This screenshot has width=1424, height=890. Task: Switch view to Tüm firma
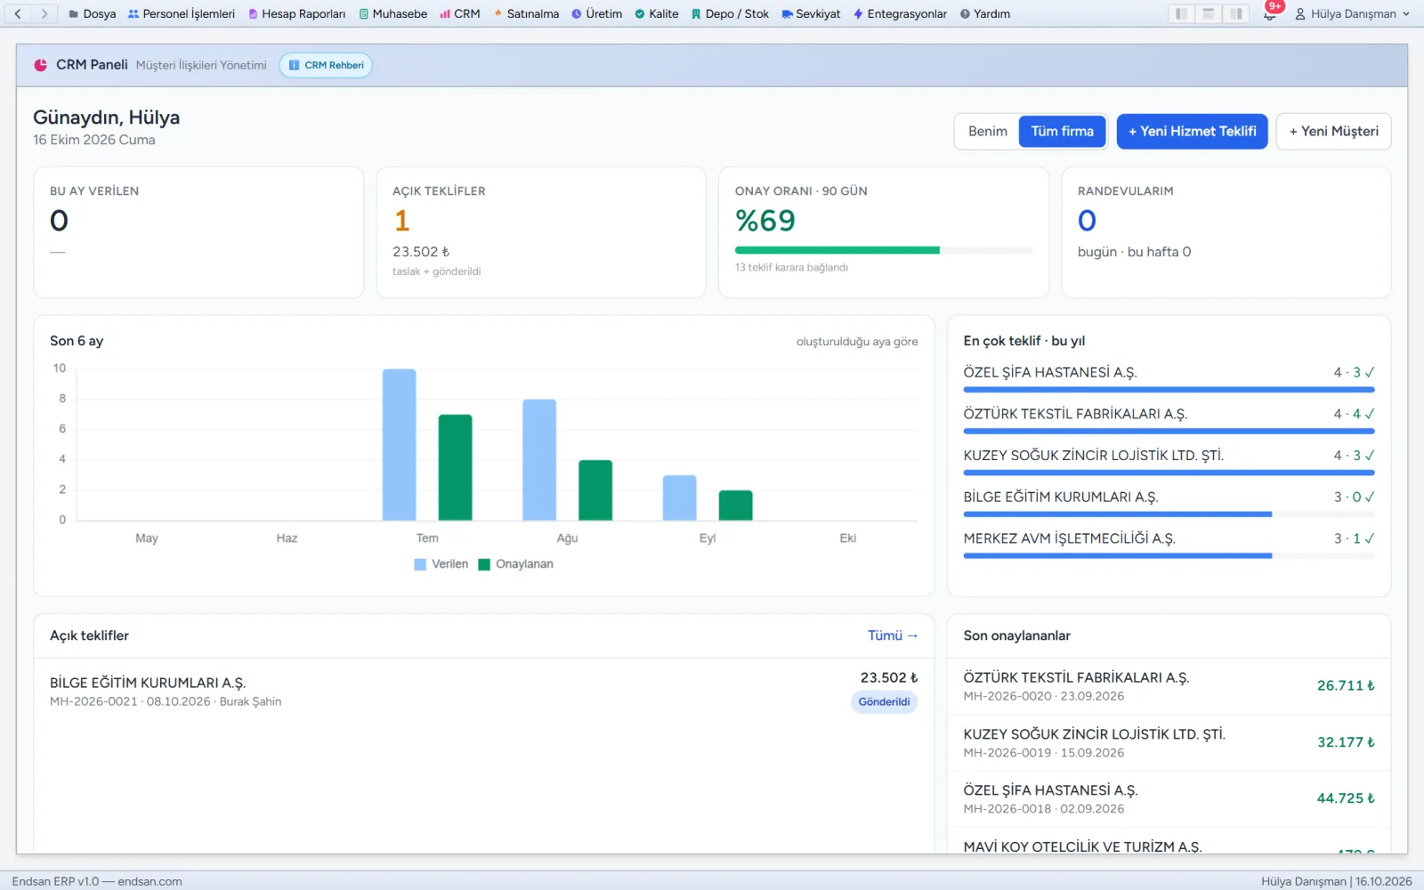pos(1062,131)
